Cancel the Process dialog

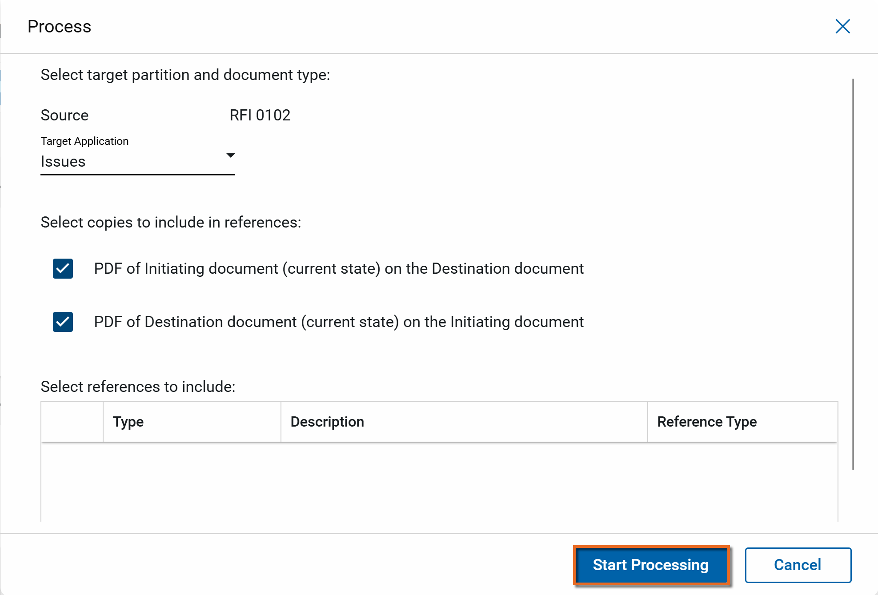point(798,565)
